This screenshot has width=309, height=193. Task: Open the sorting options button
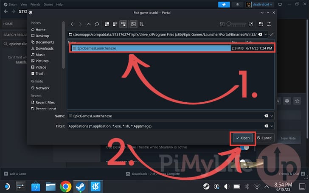(141, 24)
